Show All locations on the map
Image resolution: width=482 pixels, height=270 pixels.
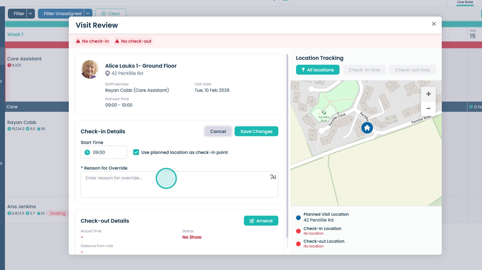pyautogui.click(x=318, y=70)
